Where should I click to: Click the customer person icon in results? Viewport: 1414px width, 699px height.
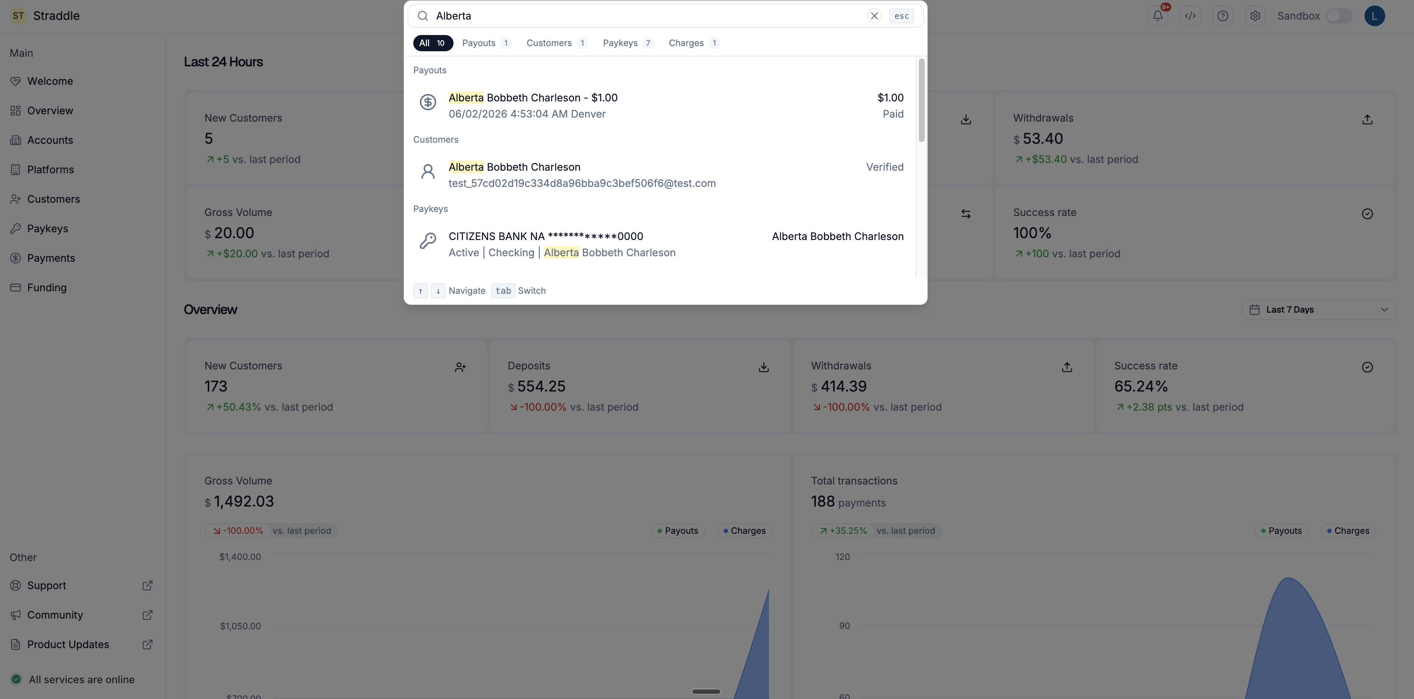coord(428,171)
